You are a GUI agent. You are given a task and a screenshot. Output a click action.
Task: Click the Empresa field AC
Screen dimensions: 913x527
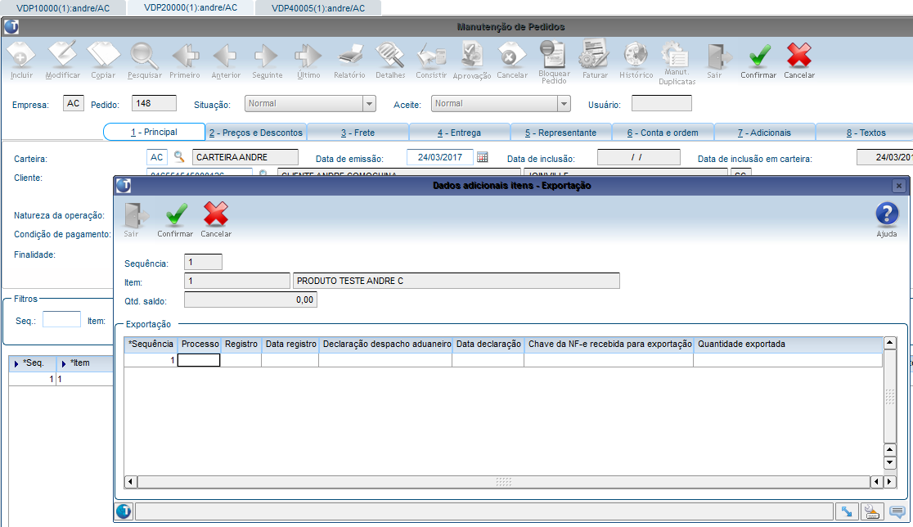coord(74,103)
